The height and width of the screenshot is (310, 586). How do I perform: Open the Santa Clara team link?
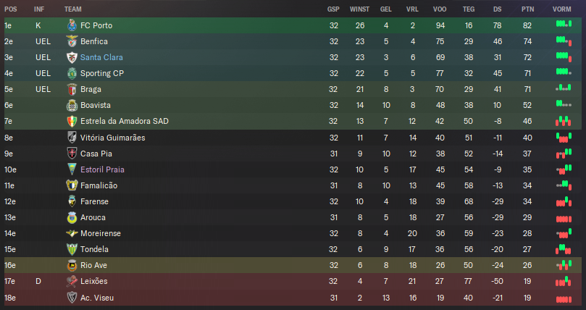(101, 57)
